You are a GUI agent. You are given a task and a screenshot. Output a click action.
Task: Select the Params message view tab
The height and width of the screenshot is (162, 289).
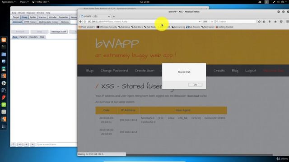[x=23, y=37]
